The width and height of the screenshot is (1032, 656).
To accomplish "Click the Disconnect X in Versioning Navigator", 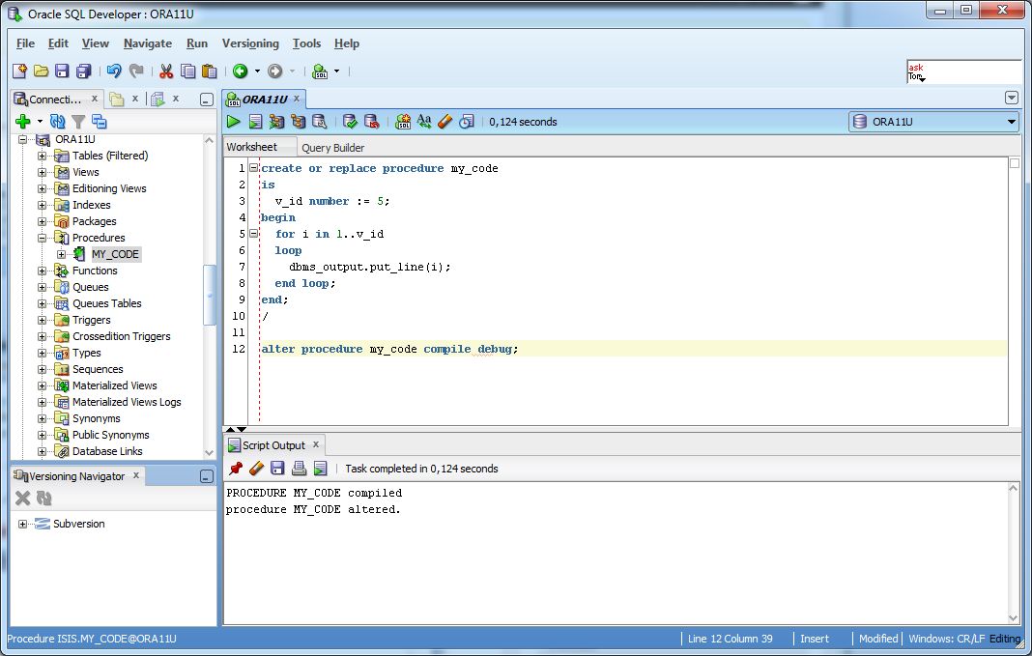I will pyautogui.click(x=23, y=499).
